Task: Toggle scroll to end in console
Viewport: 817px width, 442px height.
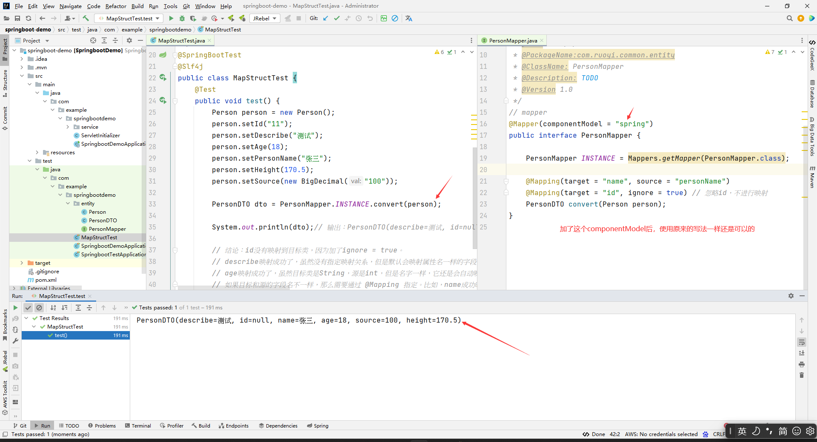Action: point(802,353)
